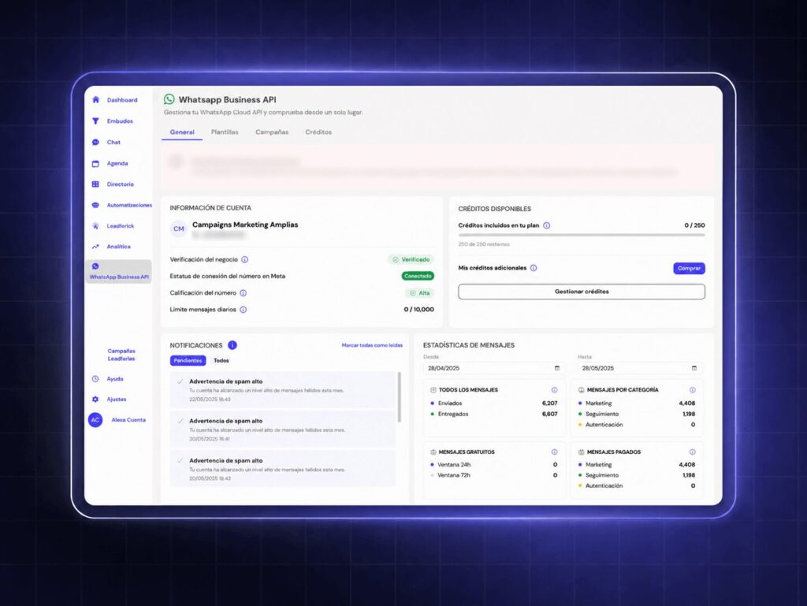The width and height of the screenshot is (807, 606).
Task: Click info icon in Mensajes pagados card
Action: pos(692,452)
